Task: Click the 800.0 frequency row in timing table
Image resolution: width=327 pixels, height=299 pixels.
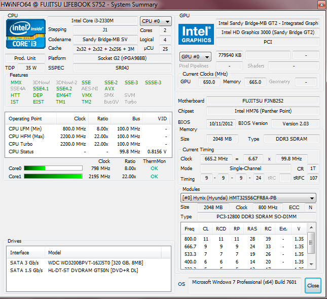Action: coord(244,239)
